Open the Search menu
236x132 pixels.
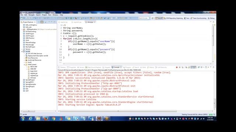[x=38, y=15]
